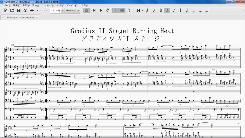Print the score icon

(32, 10)
